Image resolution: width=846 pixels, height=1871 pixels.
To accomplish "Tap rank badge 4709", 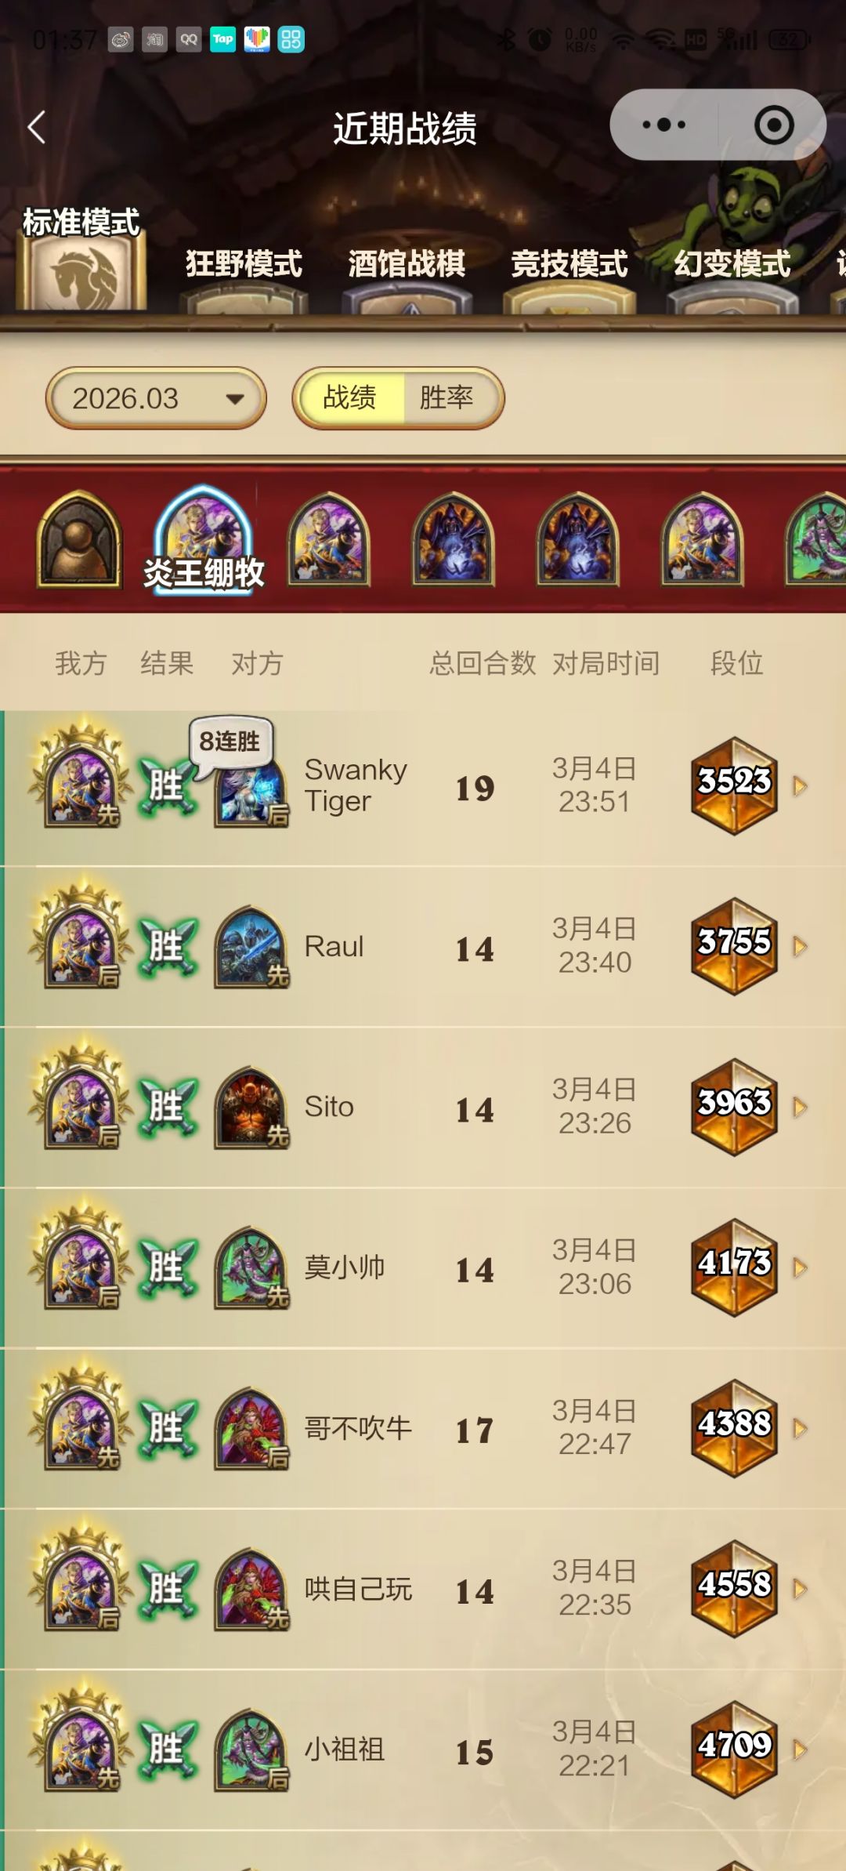I will (734, 1750).
